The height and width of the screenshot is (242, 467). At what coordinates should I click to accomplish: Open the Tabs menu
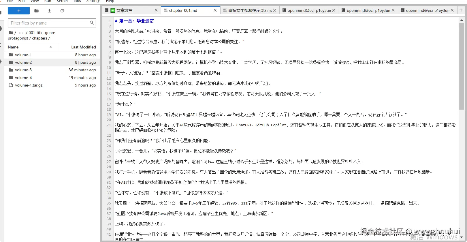click(x=77, y=1)
